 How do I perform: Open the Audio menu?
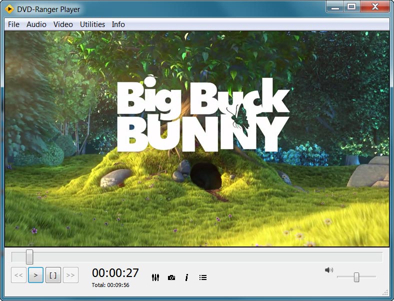coord(36,24)
